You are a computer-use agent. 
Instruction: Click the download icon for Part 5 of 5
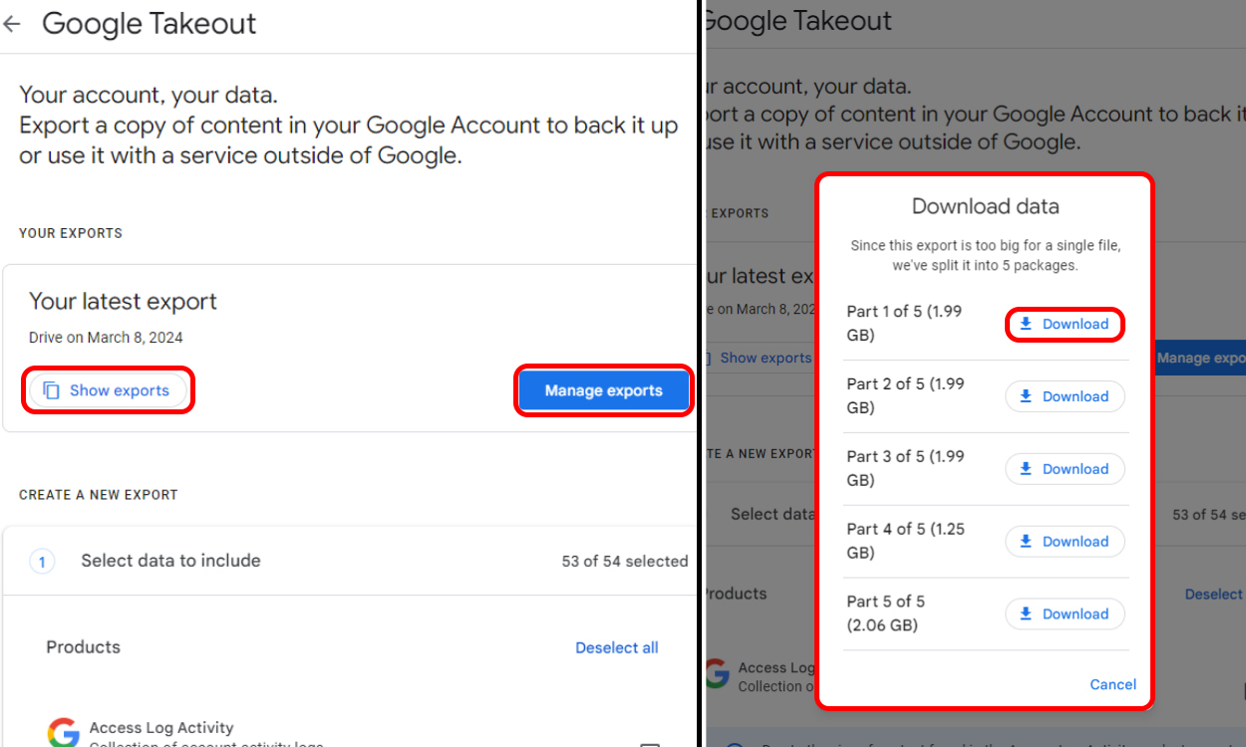click(x=1025, y=614)
